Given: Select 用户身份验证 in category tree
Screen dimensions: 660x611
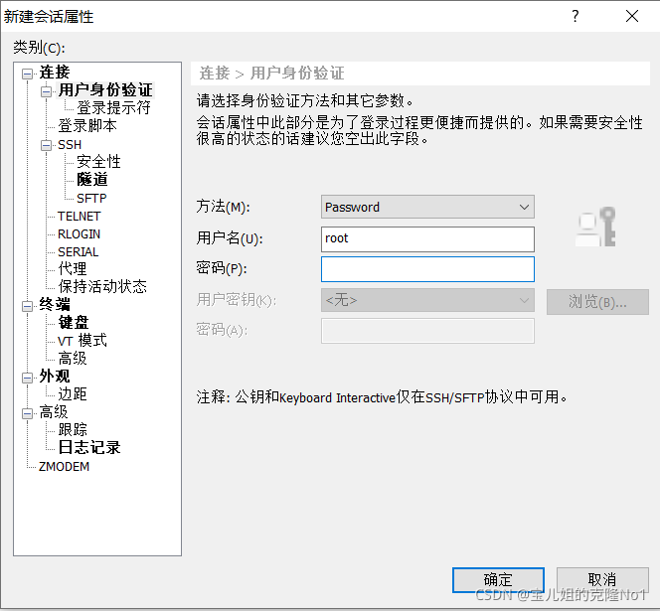Looking at the screenshot, I should (105, 90).
